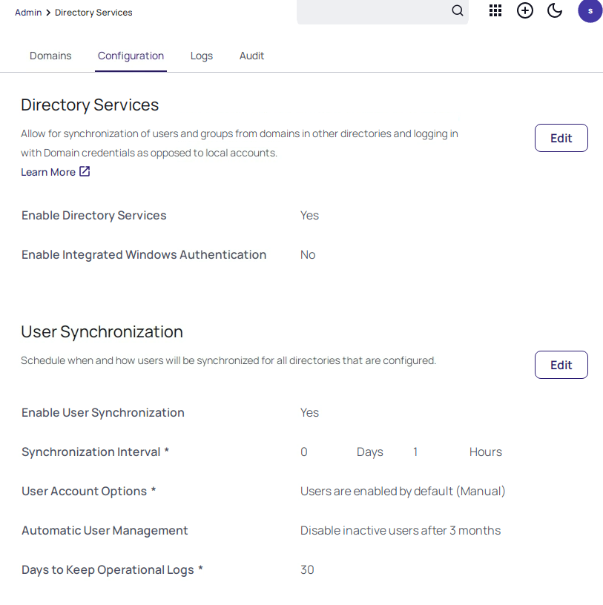The image size is (603, 605).
Task: Select the Configuration tab
Action: (131, 56)
